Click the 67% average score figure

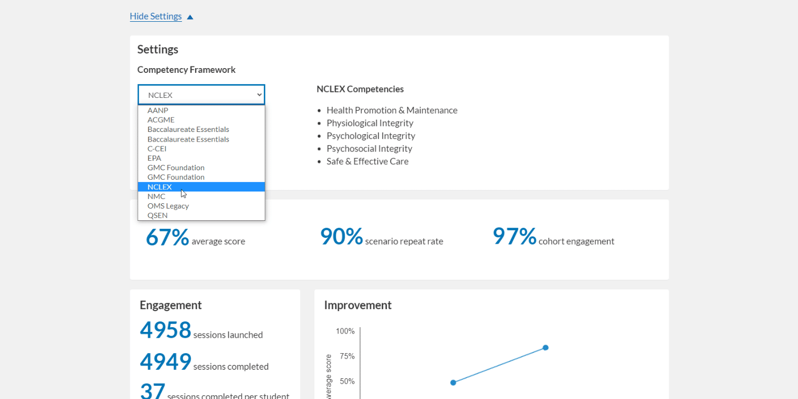[167, 237]
